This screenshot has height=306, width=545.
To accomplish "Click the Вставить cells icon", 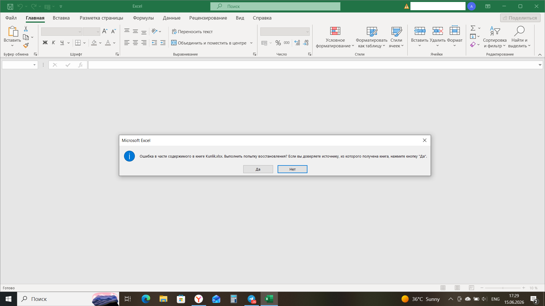I will coord(420,31).
